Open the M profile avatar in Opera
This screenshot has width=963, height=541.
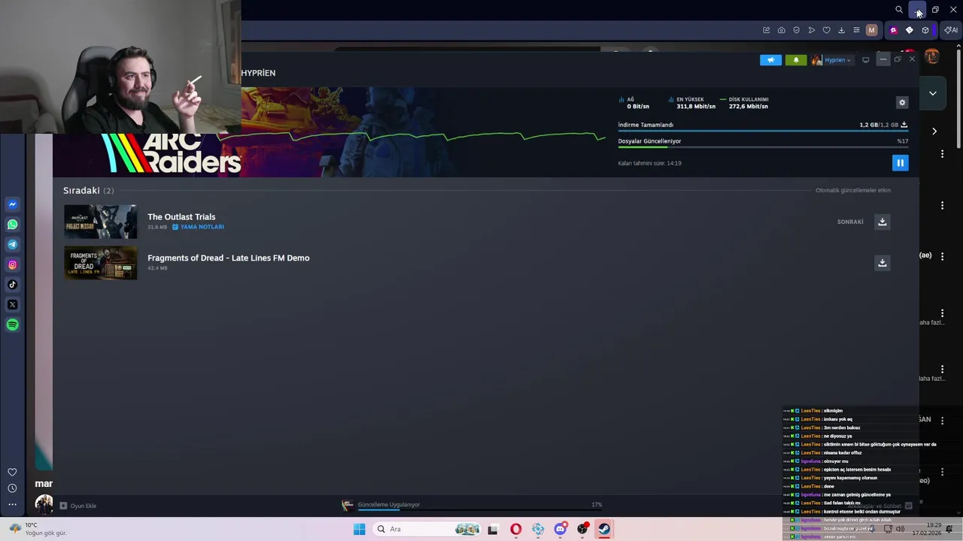pyautogui.click(x=872, y=30)
